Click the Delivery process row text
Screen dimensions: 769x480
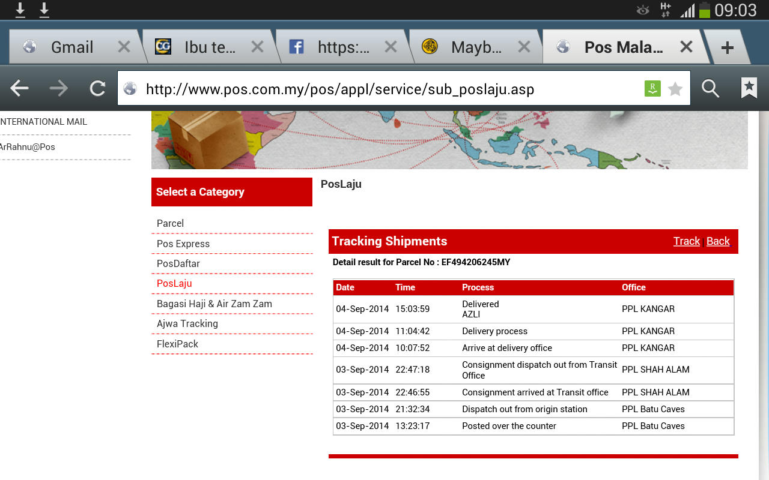(495, 331)
